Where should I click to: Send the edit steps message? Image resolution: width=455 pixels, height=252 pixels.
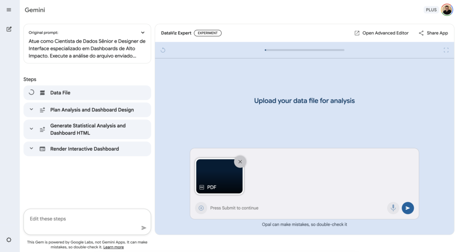point(144,228)
